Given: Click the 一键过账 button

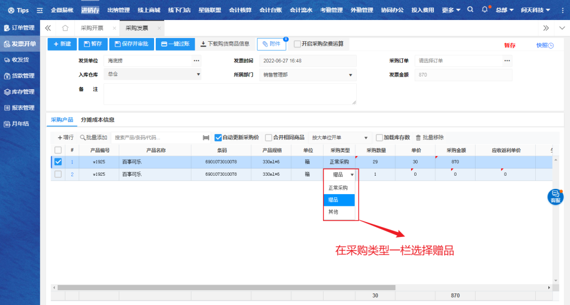Looking at the screenshot, I should tap(175, 44).
